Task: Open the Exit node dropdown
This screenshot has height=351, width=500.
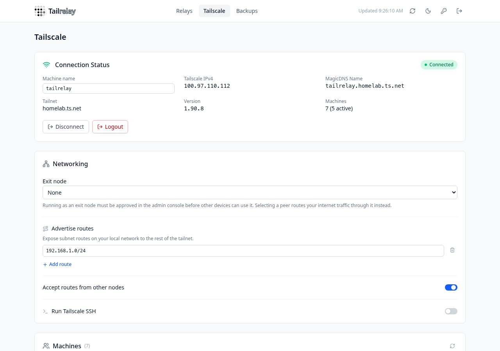Action: (x=250, y=193)
